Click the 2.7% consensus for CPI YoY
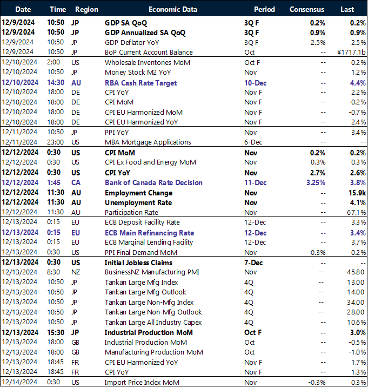 pos(317,173)
